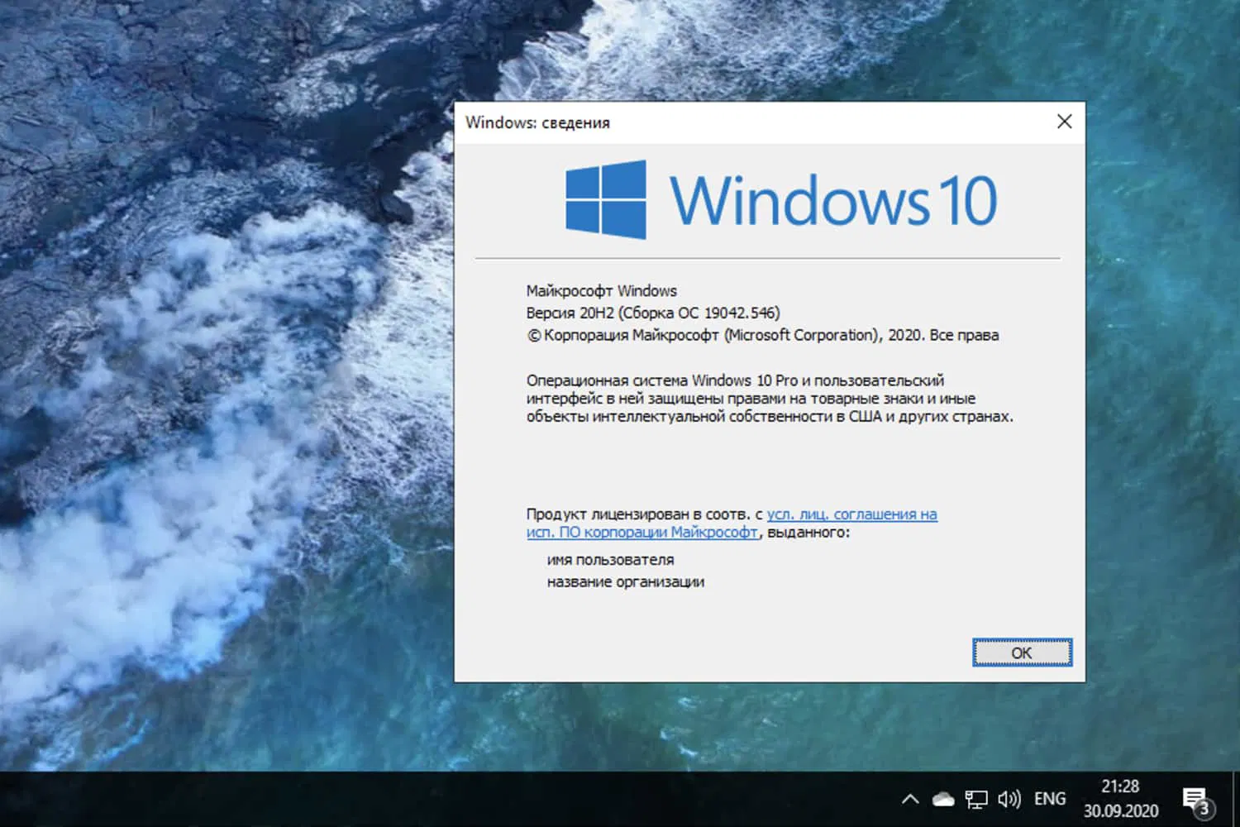The width and height of the screenshot is (1240, 827).
Task: Mute system audio via the speaker icon
Action: click(1009, 799)
